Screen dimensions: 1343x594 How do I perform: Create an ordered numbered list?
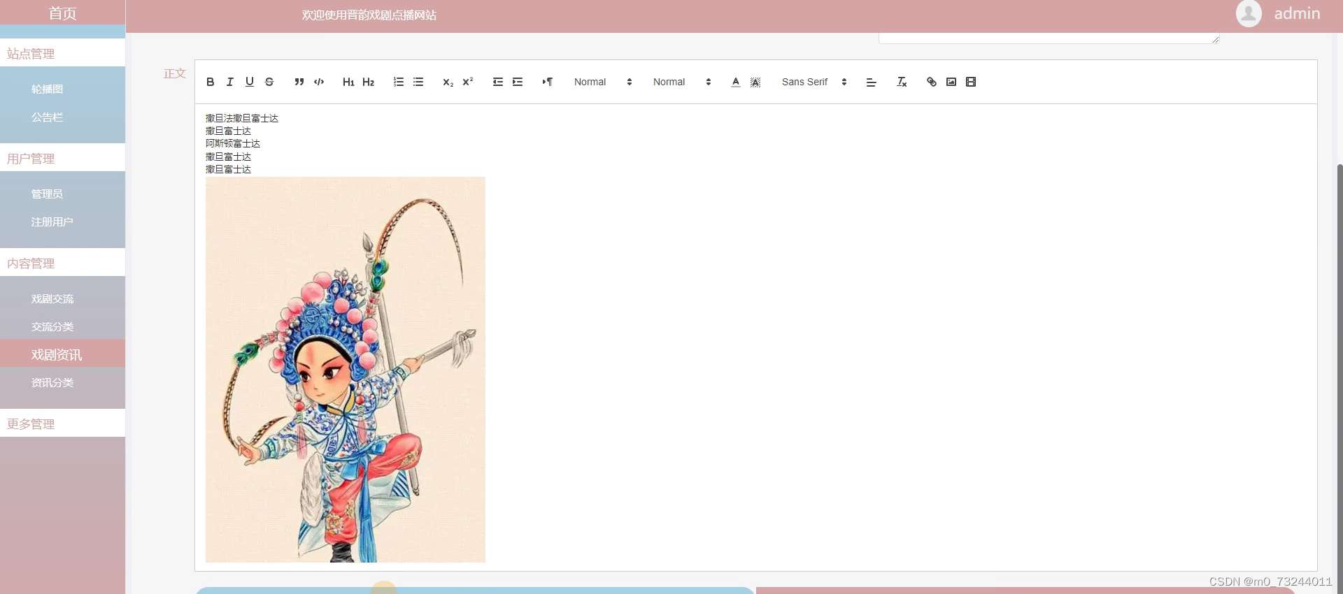click(399, 82)
